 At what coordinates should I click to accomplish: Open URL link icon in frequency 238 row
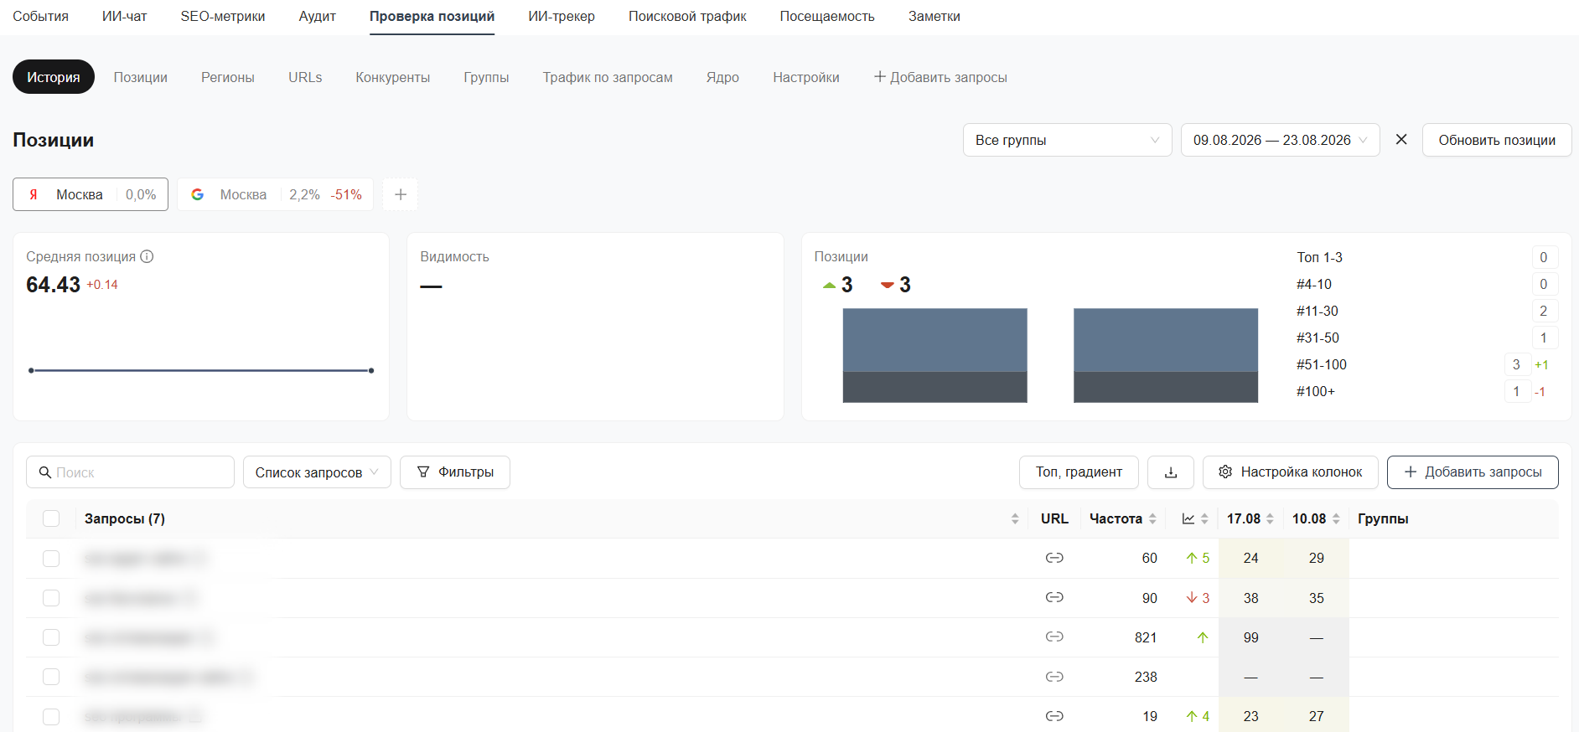tap(1054, 676)
